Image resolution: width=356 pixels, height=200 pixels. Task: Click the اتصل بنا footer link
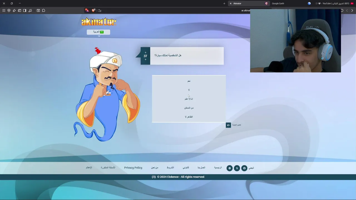[201, 168]
